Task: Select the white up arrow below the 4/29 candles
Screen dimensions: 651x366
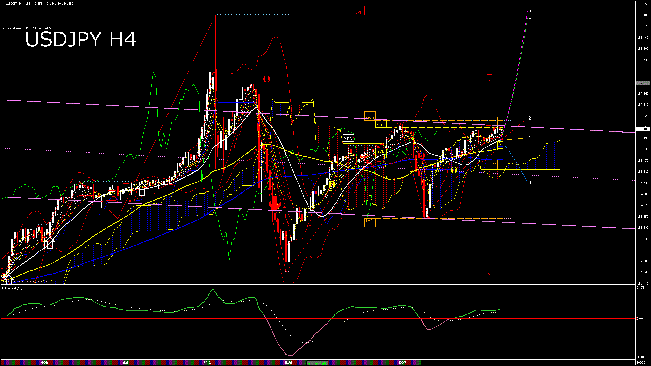Action: pyautogui.click(x=50, y=243)
